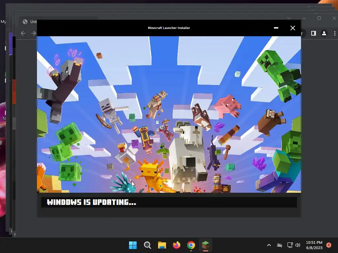This screenshot has width=338, height=253.
Task: Click the Minecraft Launcher Installer title
Action: [169, 28]
